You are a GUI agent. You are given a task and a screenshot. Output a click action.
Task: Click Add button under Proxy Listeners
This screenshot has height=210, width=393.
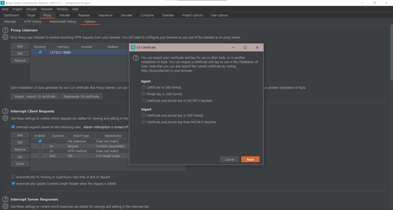point(20,46)
